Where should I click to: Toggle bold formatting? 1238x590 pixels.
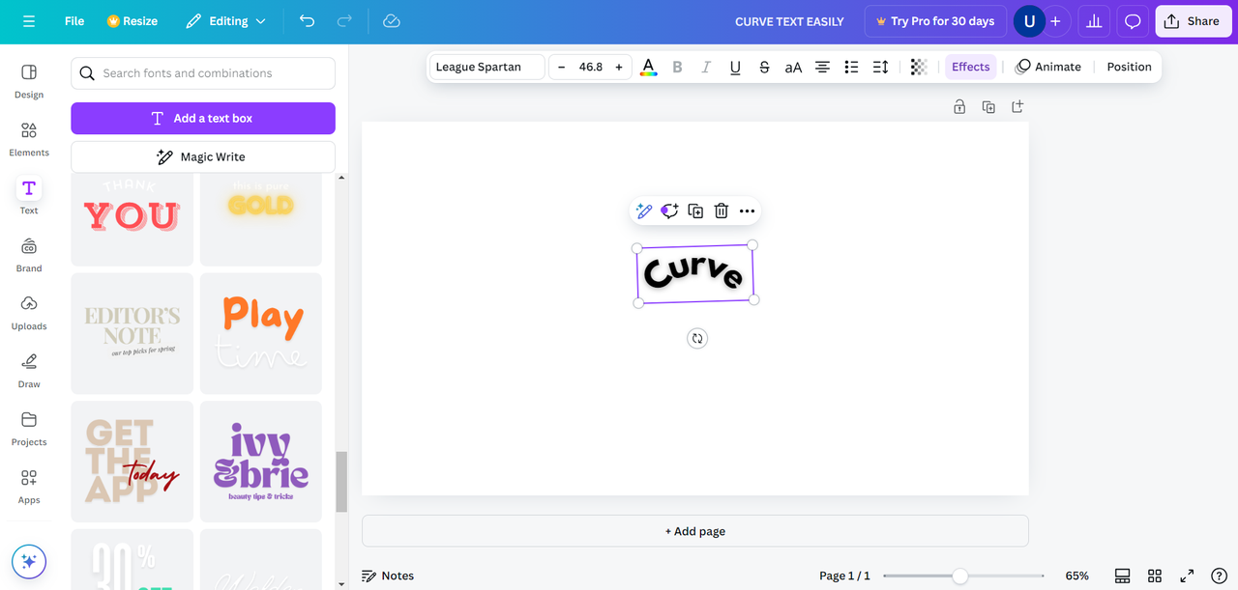(x=677, y=67)
